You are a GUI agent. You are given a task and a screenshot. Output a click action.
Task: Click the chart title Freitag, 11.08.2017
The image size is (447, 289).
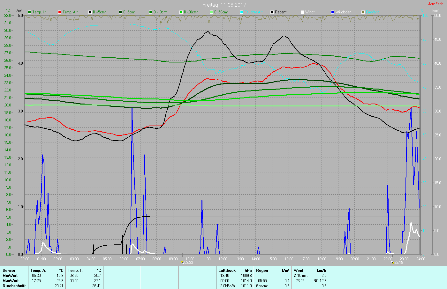(x=224, y=5)
